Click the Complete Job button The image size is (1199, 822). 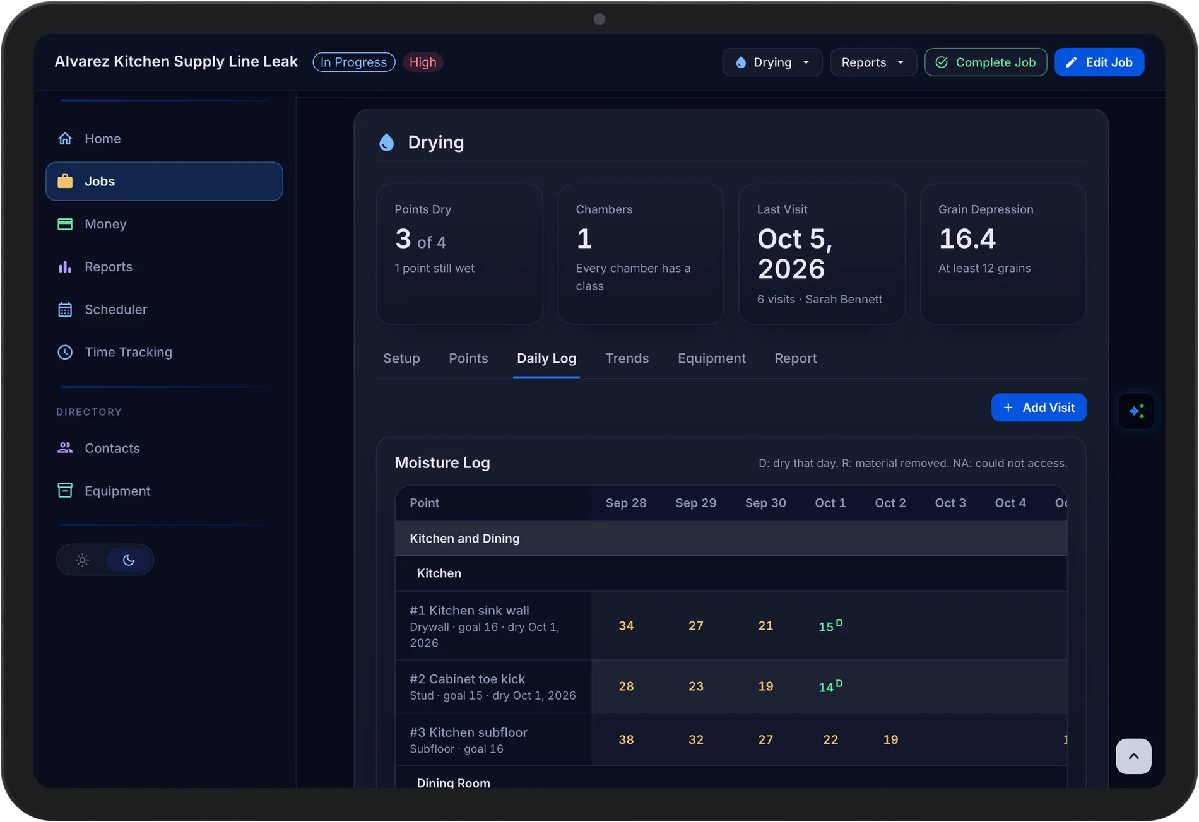click(985, 62)
